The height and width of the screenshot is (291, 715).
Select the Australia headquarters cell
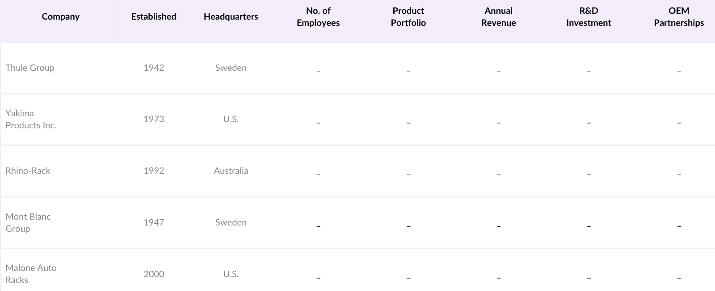point(231,171)
